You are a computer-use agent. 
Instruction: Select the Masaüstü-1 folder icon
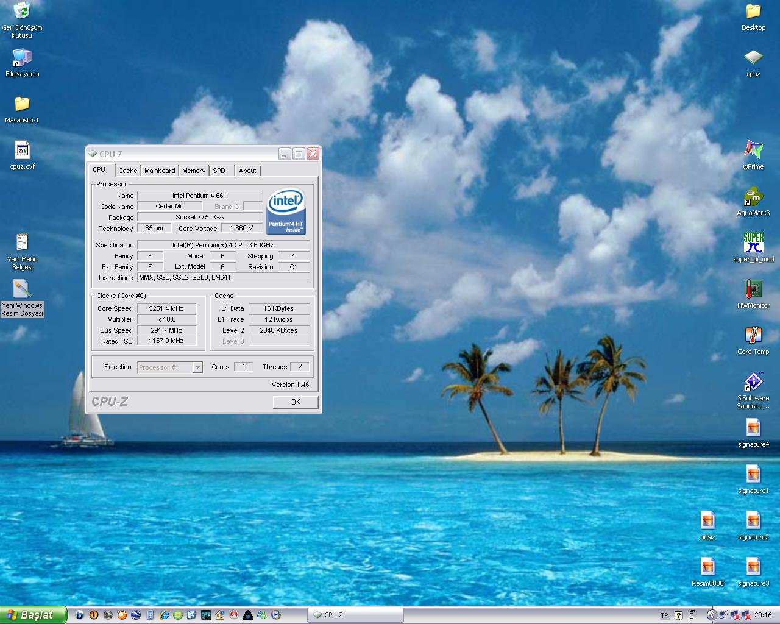tap(22, 109)
